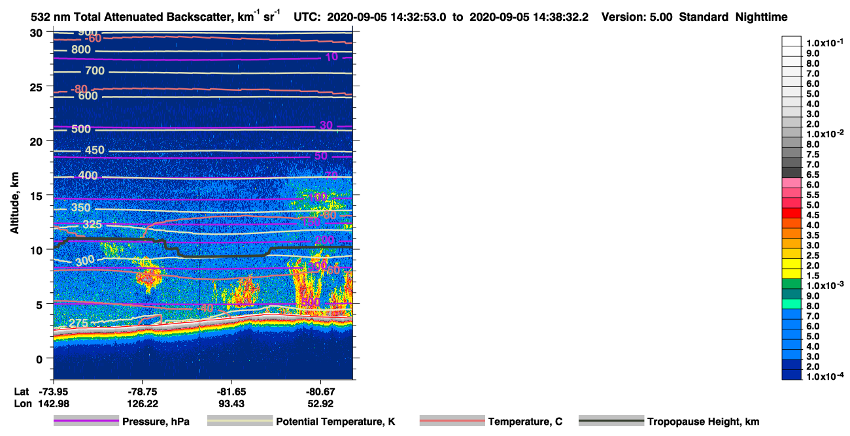Click the 'Lon' row label
The width and height of the screenshot is (850, 436).
pos(22,403)
